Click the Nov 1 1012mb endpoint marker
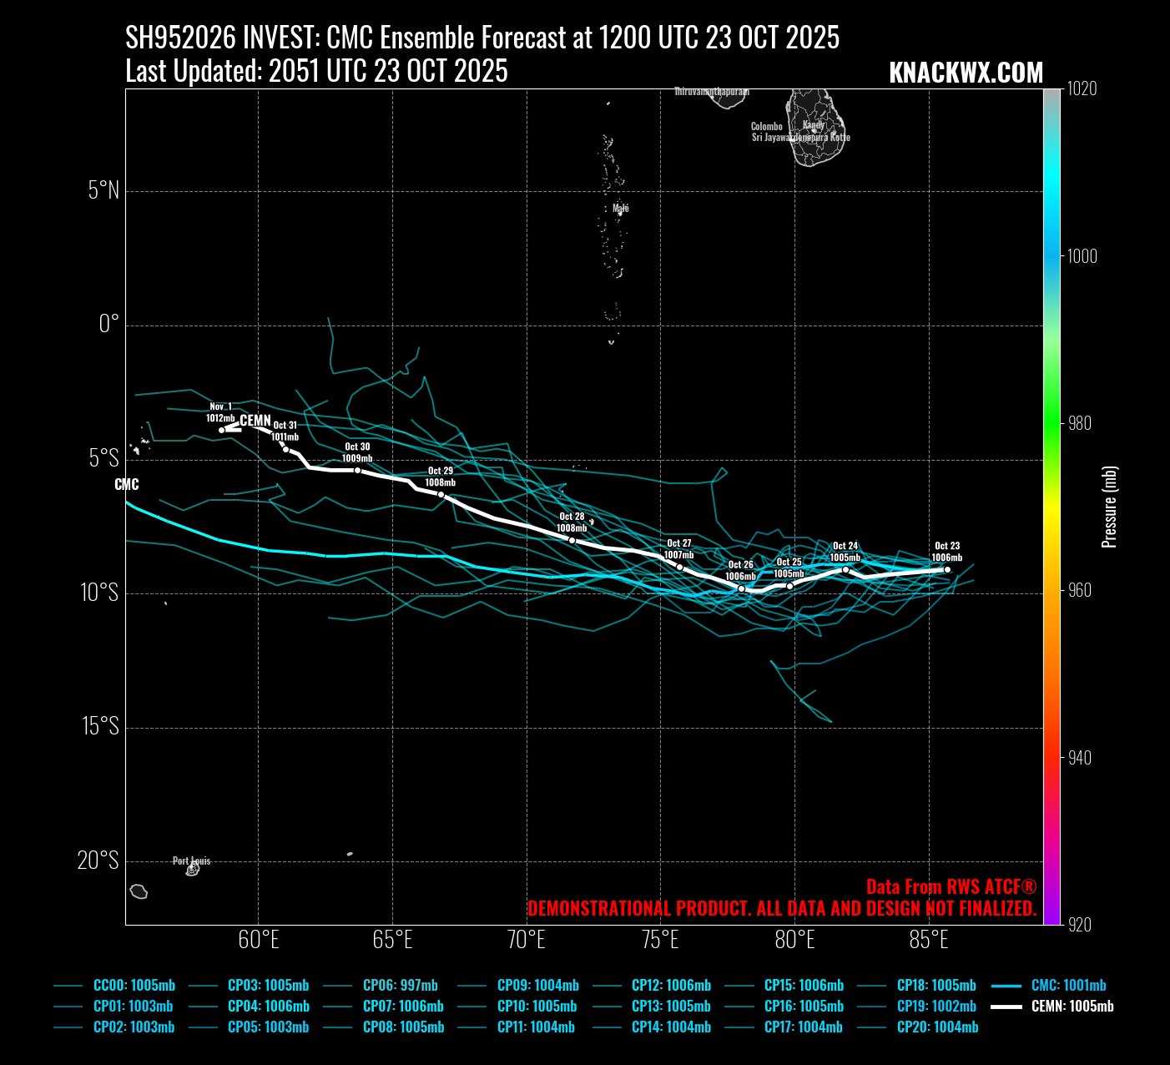The width and height of the screenshot is (1170, 1065). 222,430
